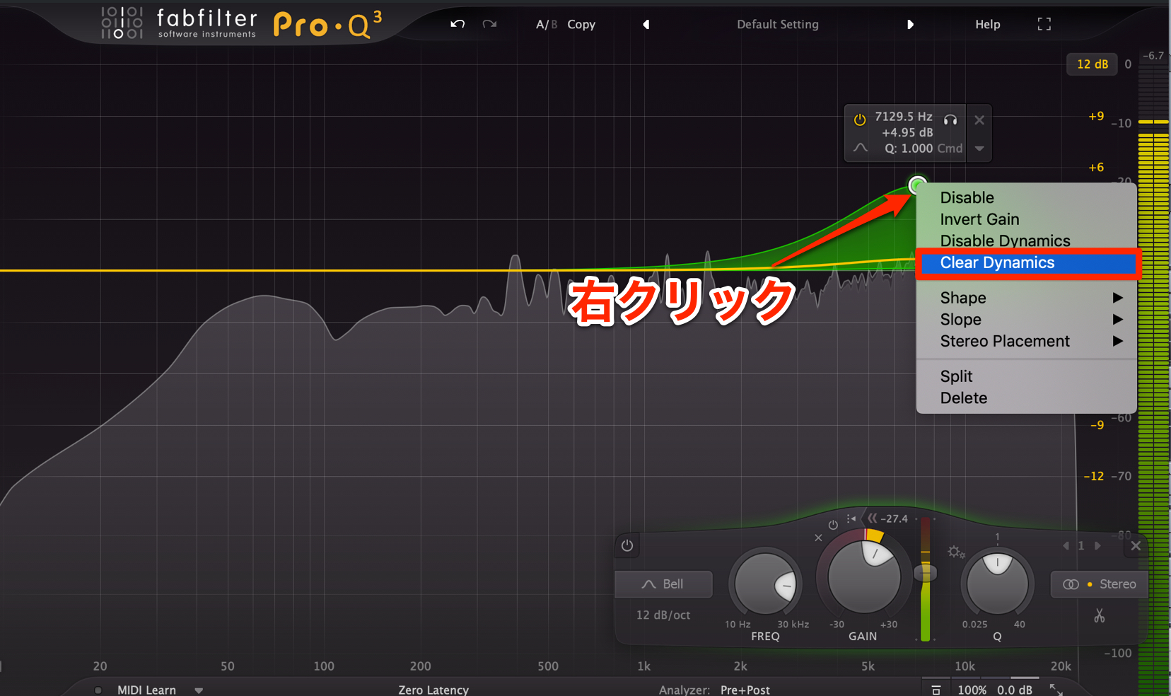Screen dimensions: 1171x696
Task: Choose Delete from context menu
Action: tap(1027, 398)
